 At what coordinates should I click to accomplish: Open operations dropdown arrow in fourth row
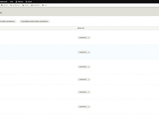click(x=89, y=79)
